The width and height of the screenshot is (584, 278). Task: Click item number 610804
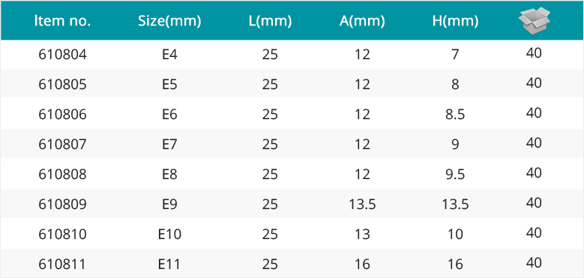62,55
